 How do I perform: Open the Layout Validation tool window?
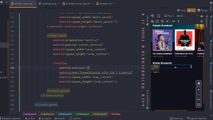click(211, 100)
